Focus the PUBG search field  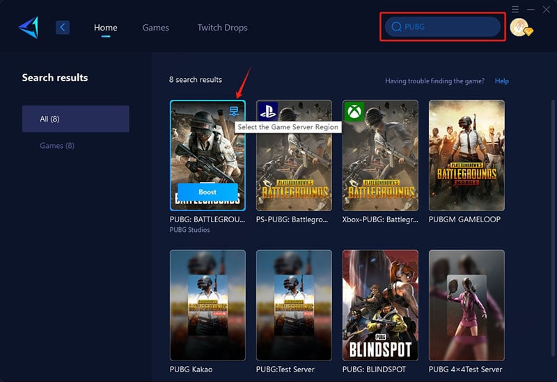click(x=443, y=26)
